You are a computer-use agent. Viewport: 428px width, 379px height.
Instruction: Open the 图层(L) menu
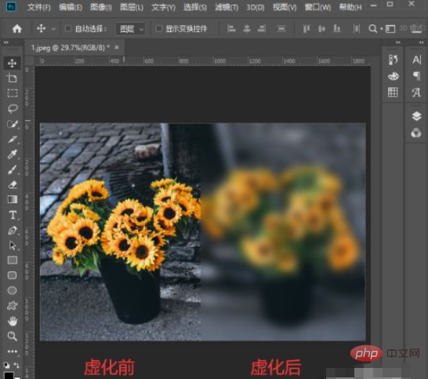click(132, 7)
